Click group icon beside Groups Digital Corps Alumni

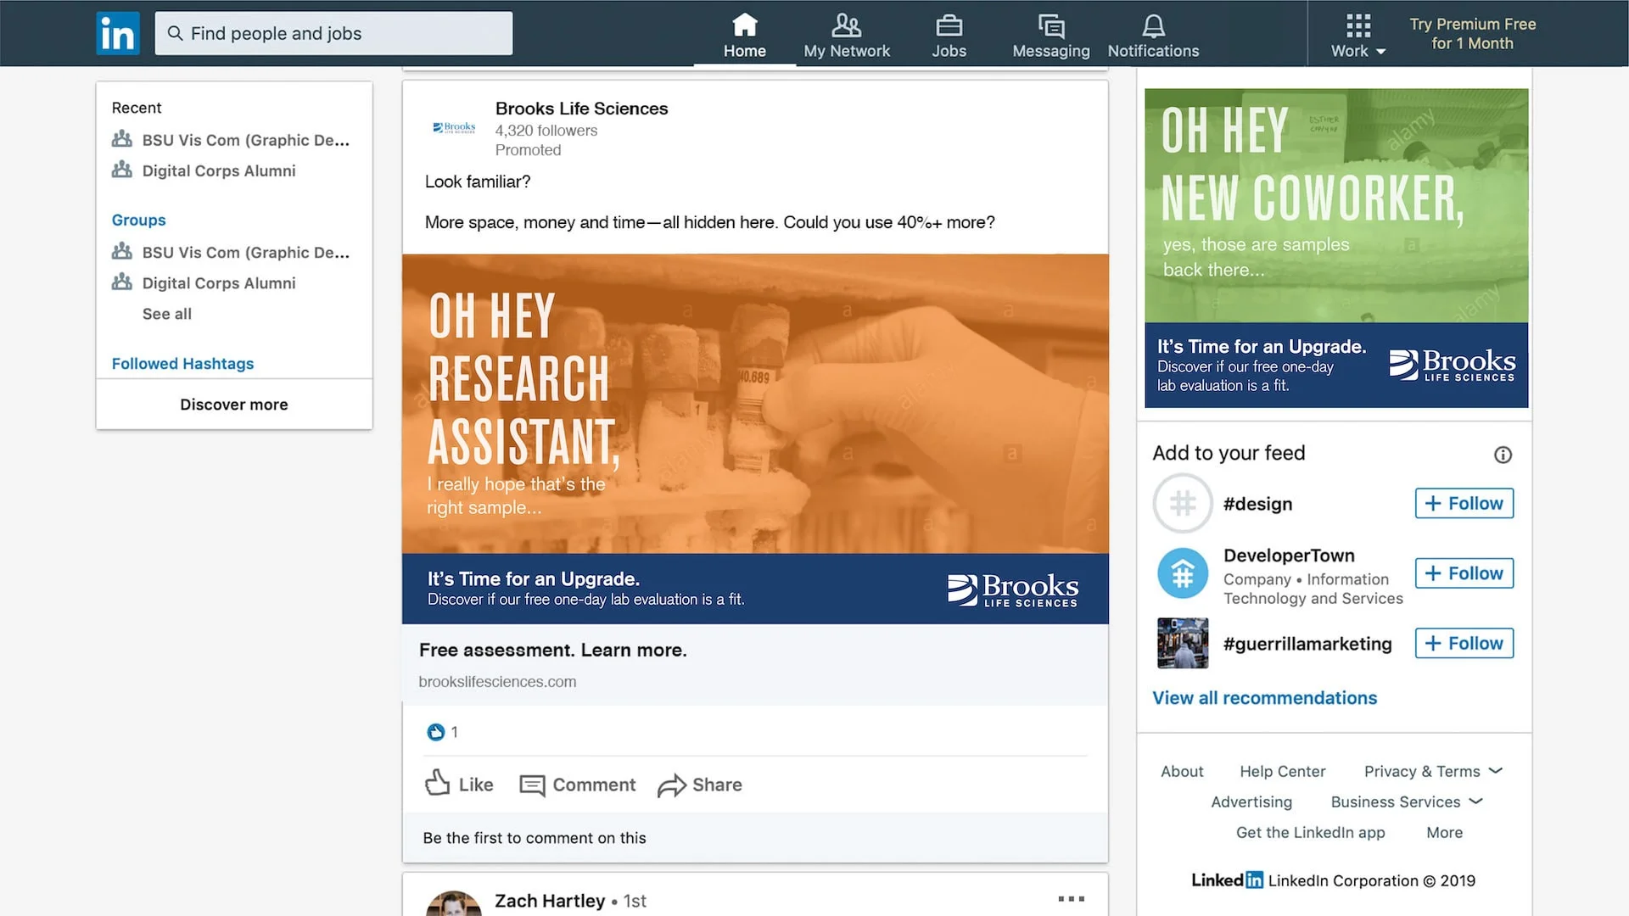[122, 281]
